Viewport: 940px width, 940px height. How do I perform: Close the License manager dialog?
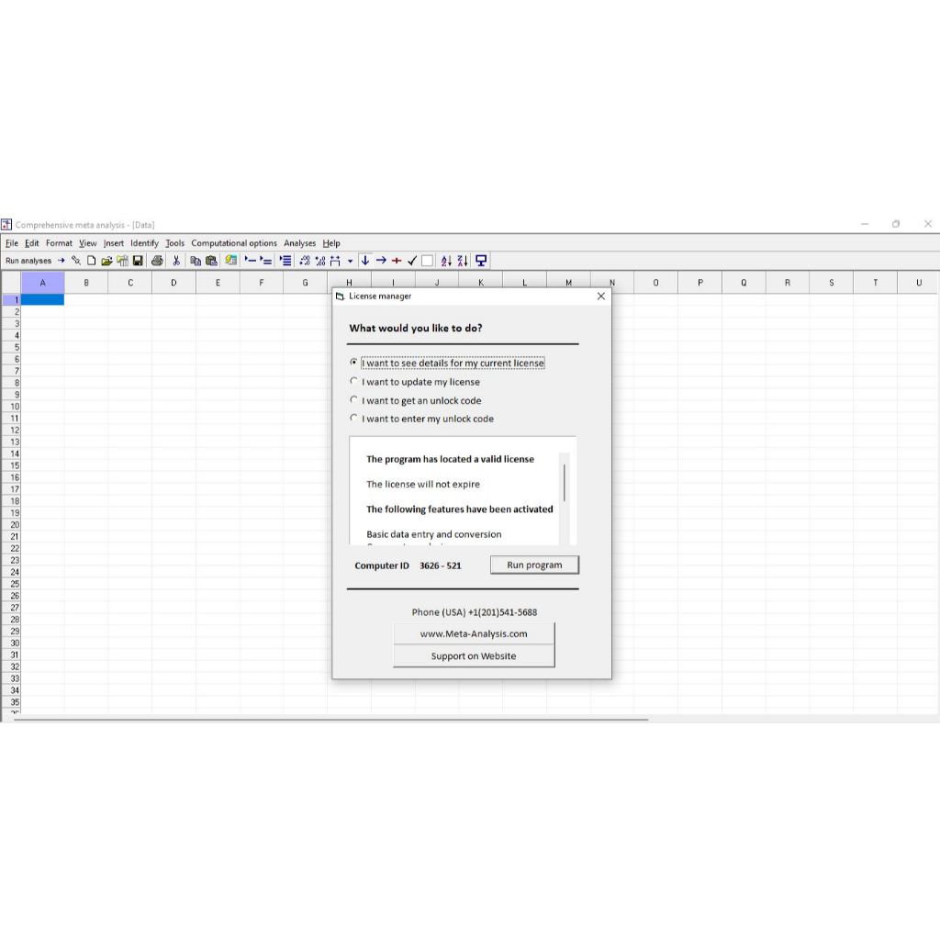pos(600,297)
